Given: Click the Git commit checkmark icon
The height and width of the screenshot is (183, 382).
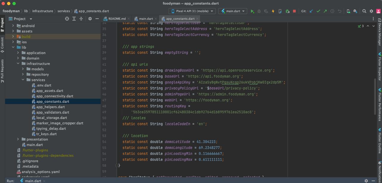Looking at the screenshot, I should click(x=318, y=11).
